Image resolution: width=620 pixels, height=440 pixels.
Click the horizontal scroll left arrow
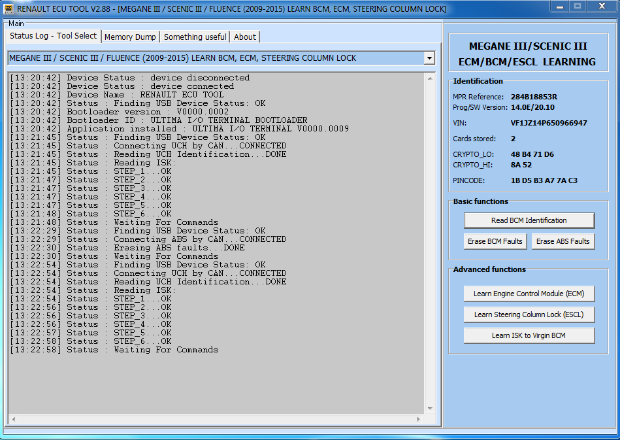[x=14, y=419]
